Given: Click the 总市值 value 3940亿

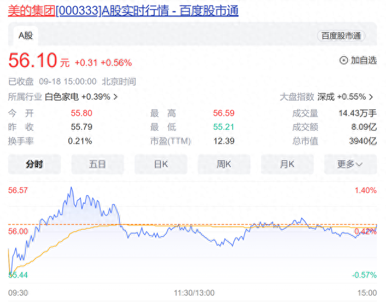Looking at the screenshot, I should 363,141.
